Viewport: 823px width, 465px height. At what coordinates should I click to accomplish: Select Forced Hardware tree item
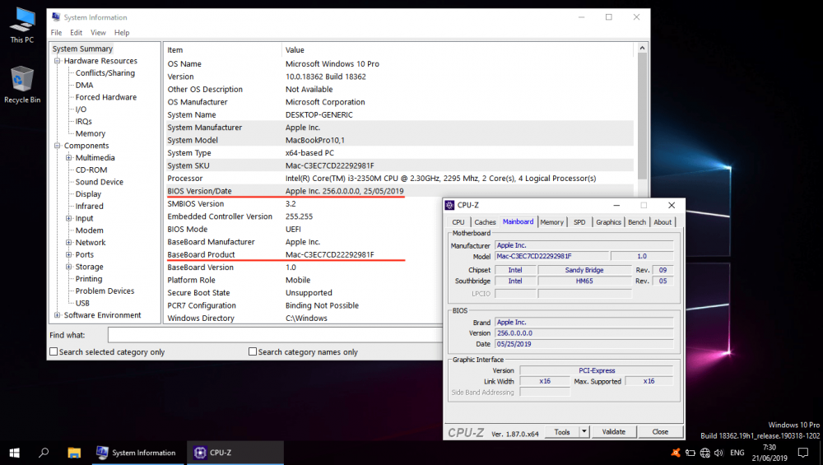click(105, 97)
